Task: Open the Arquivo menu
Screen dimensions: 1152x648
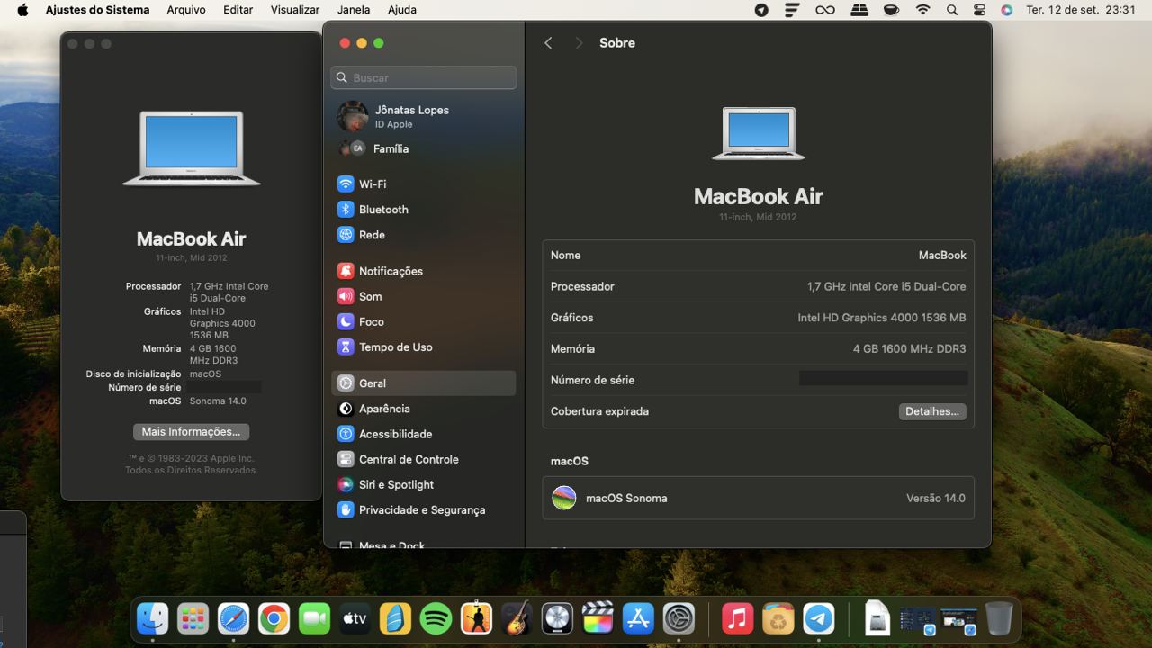Action: pyautogui.click(x=186, y=10)
